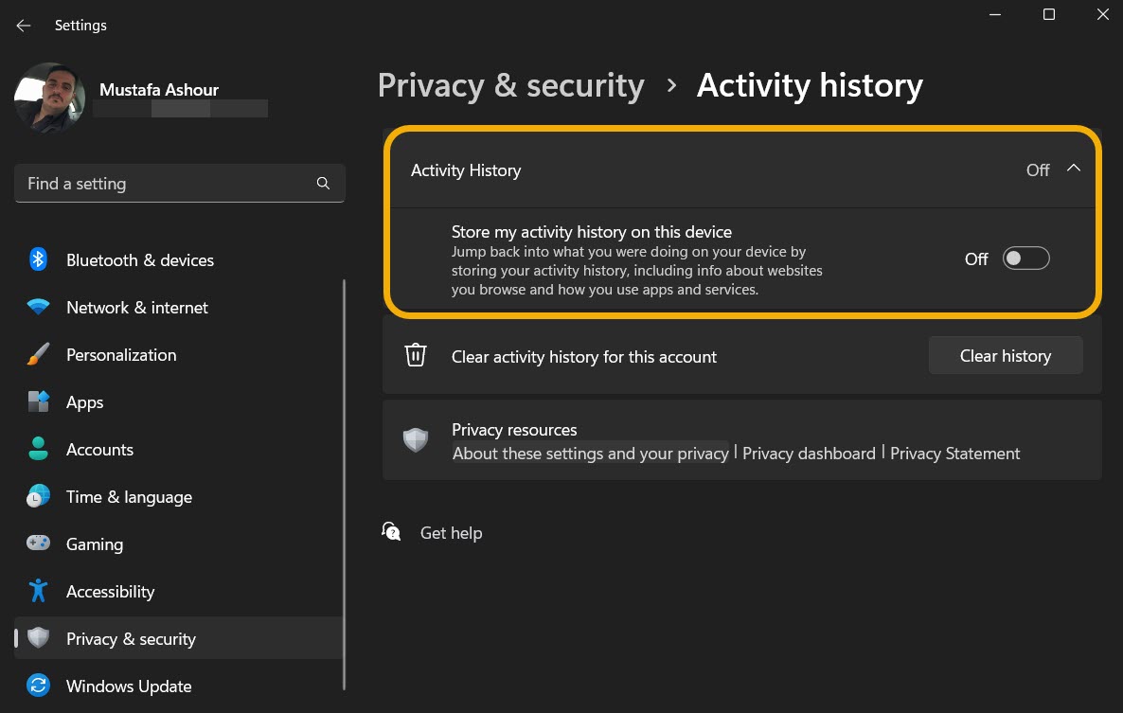Open the Apps section
The height and width of the screenshot is (713, 1123).
tap(84, 401)
